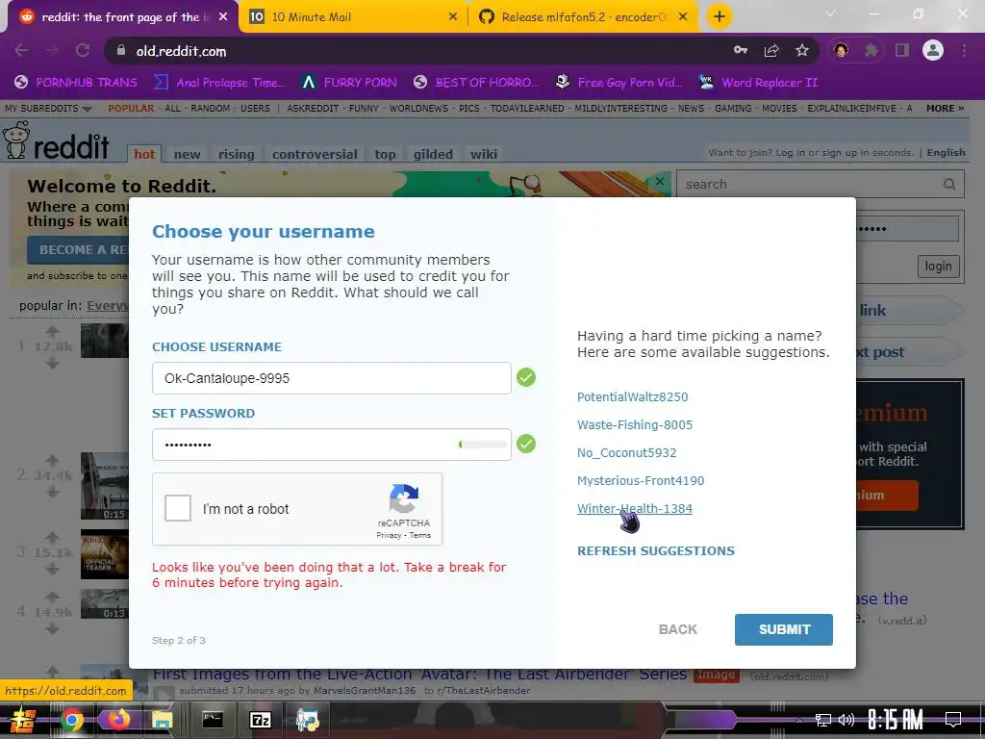The width and height of the screenshot is (985, 739).
Task: Open the tab search chevron
Action: pyautogui.click(x=830, y=13)
